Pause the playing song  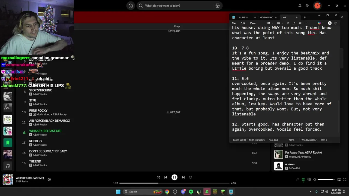(x=174, y=177)
